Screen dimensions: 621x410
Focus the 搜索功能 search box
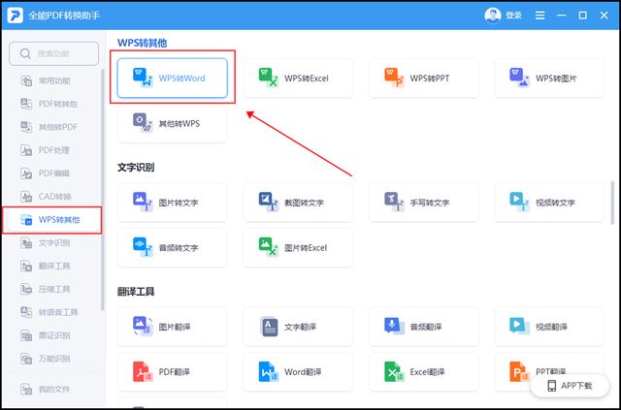(x=54, y=53)
